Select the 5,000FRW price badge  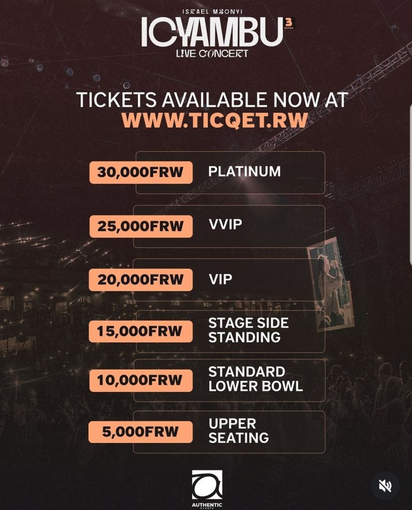tap(141, 432)
